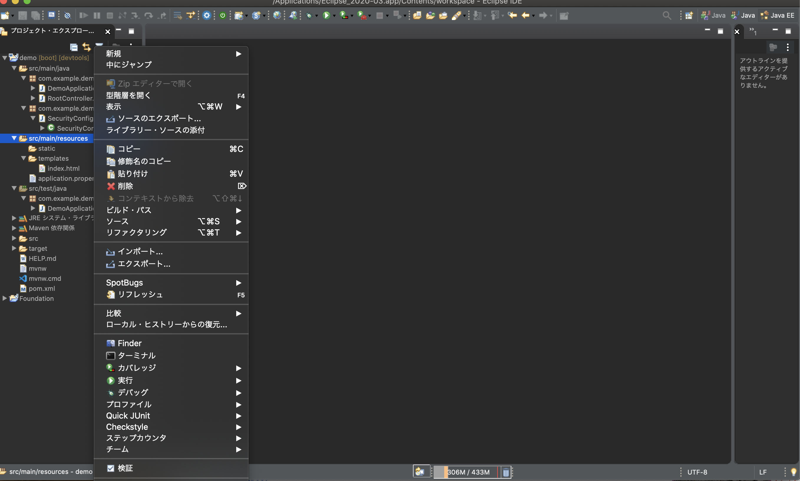Collapse the src/main/java folder node

14,68
